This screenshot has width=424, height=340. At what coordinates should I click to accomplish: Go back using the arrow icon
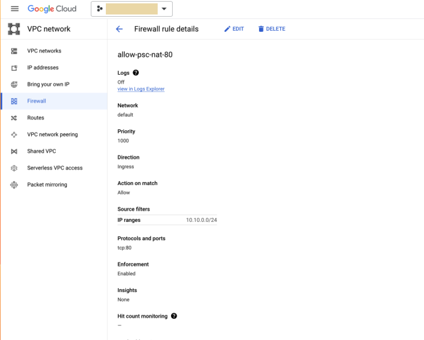click(119, 29)
